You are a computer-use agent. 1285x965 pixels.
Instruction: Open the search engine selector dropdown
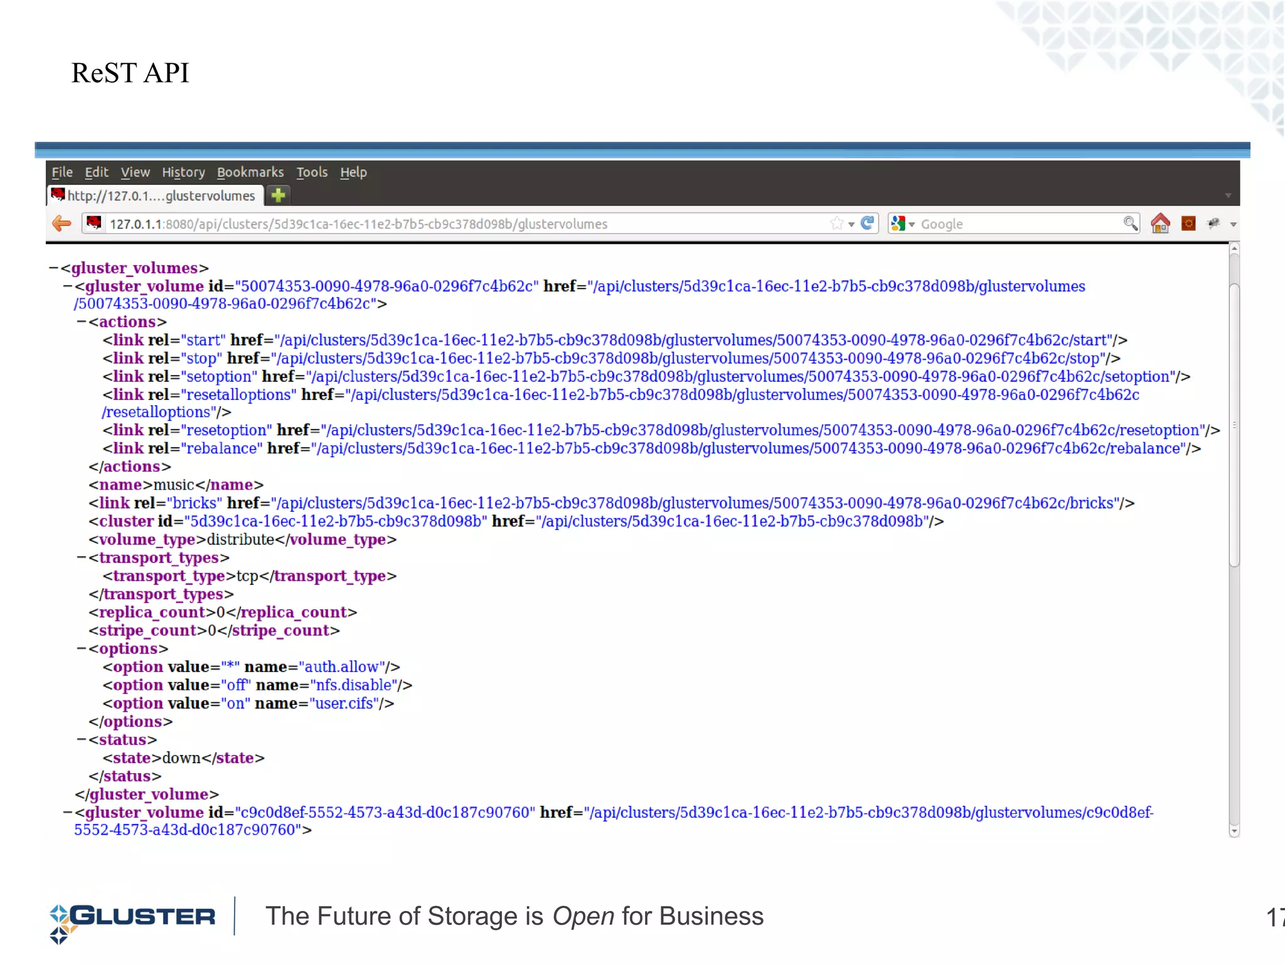(912, 224)
